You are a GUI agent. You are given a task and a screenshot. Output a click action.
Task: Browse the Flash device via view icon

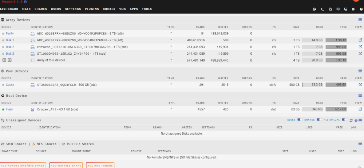(x=360, y=109)
